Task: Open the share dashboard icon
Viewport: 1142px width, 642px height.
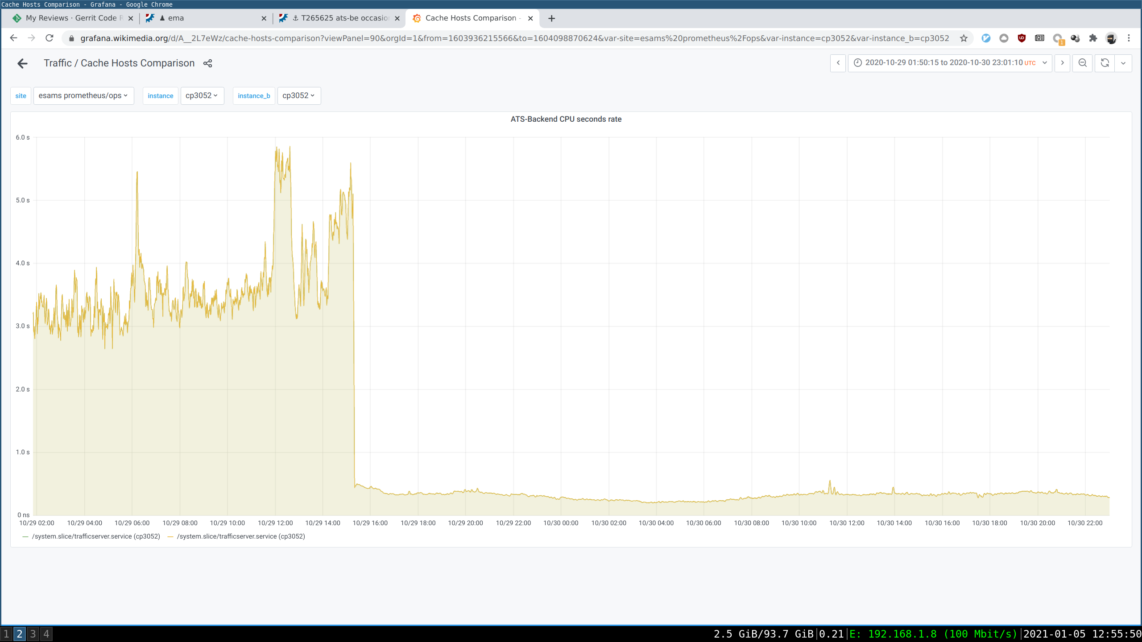Action: 207,63
